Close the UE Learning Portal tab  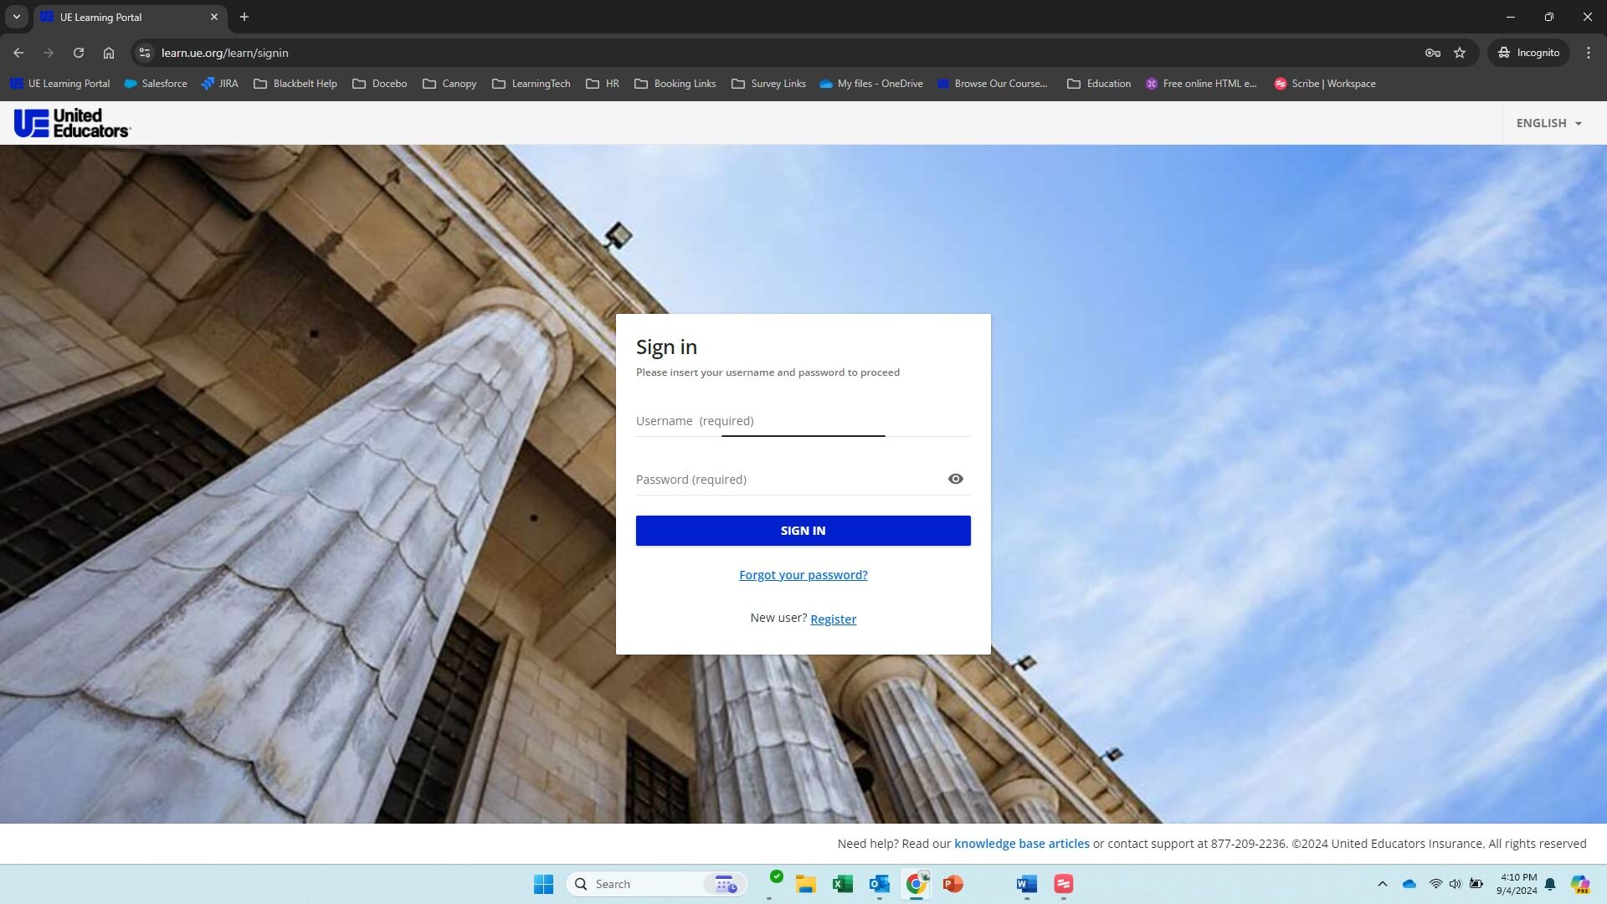pyautogui.click(x=213, y=17)
